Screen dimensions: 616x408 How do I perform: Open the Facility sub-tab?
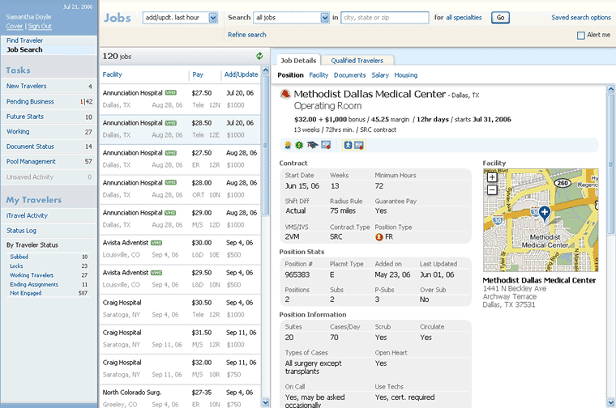319,75
